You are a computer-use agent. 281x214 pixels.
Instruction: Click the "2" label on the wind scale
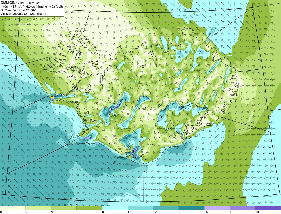26,212
